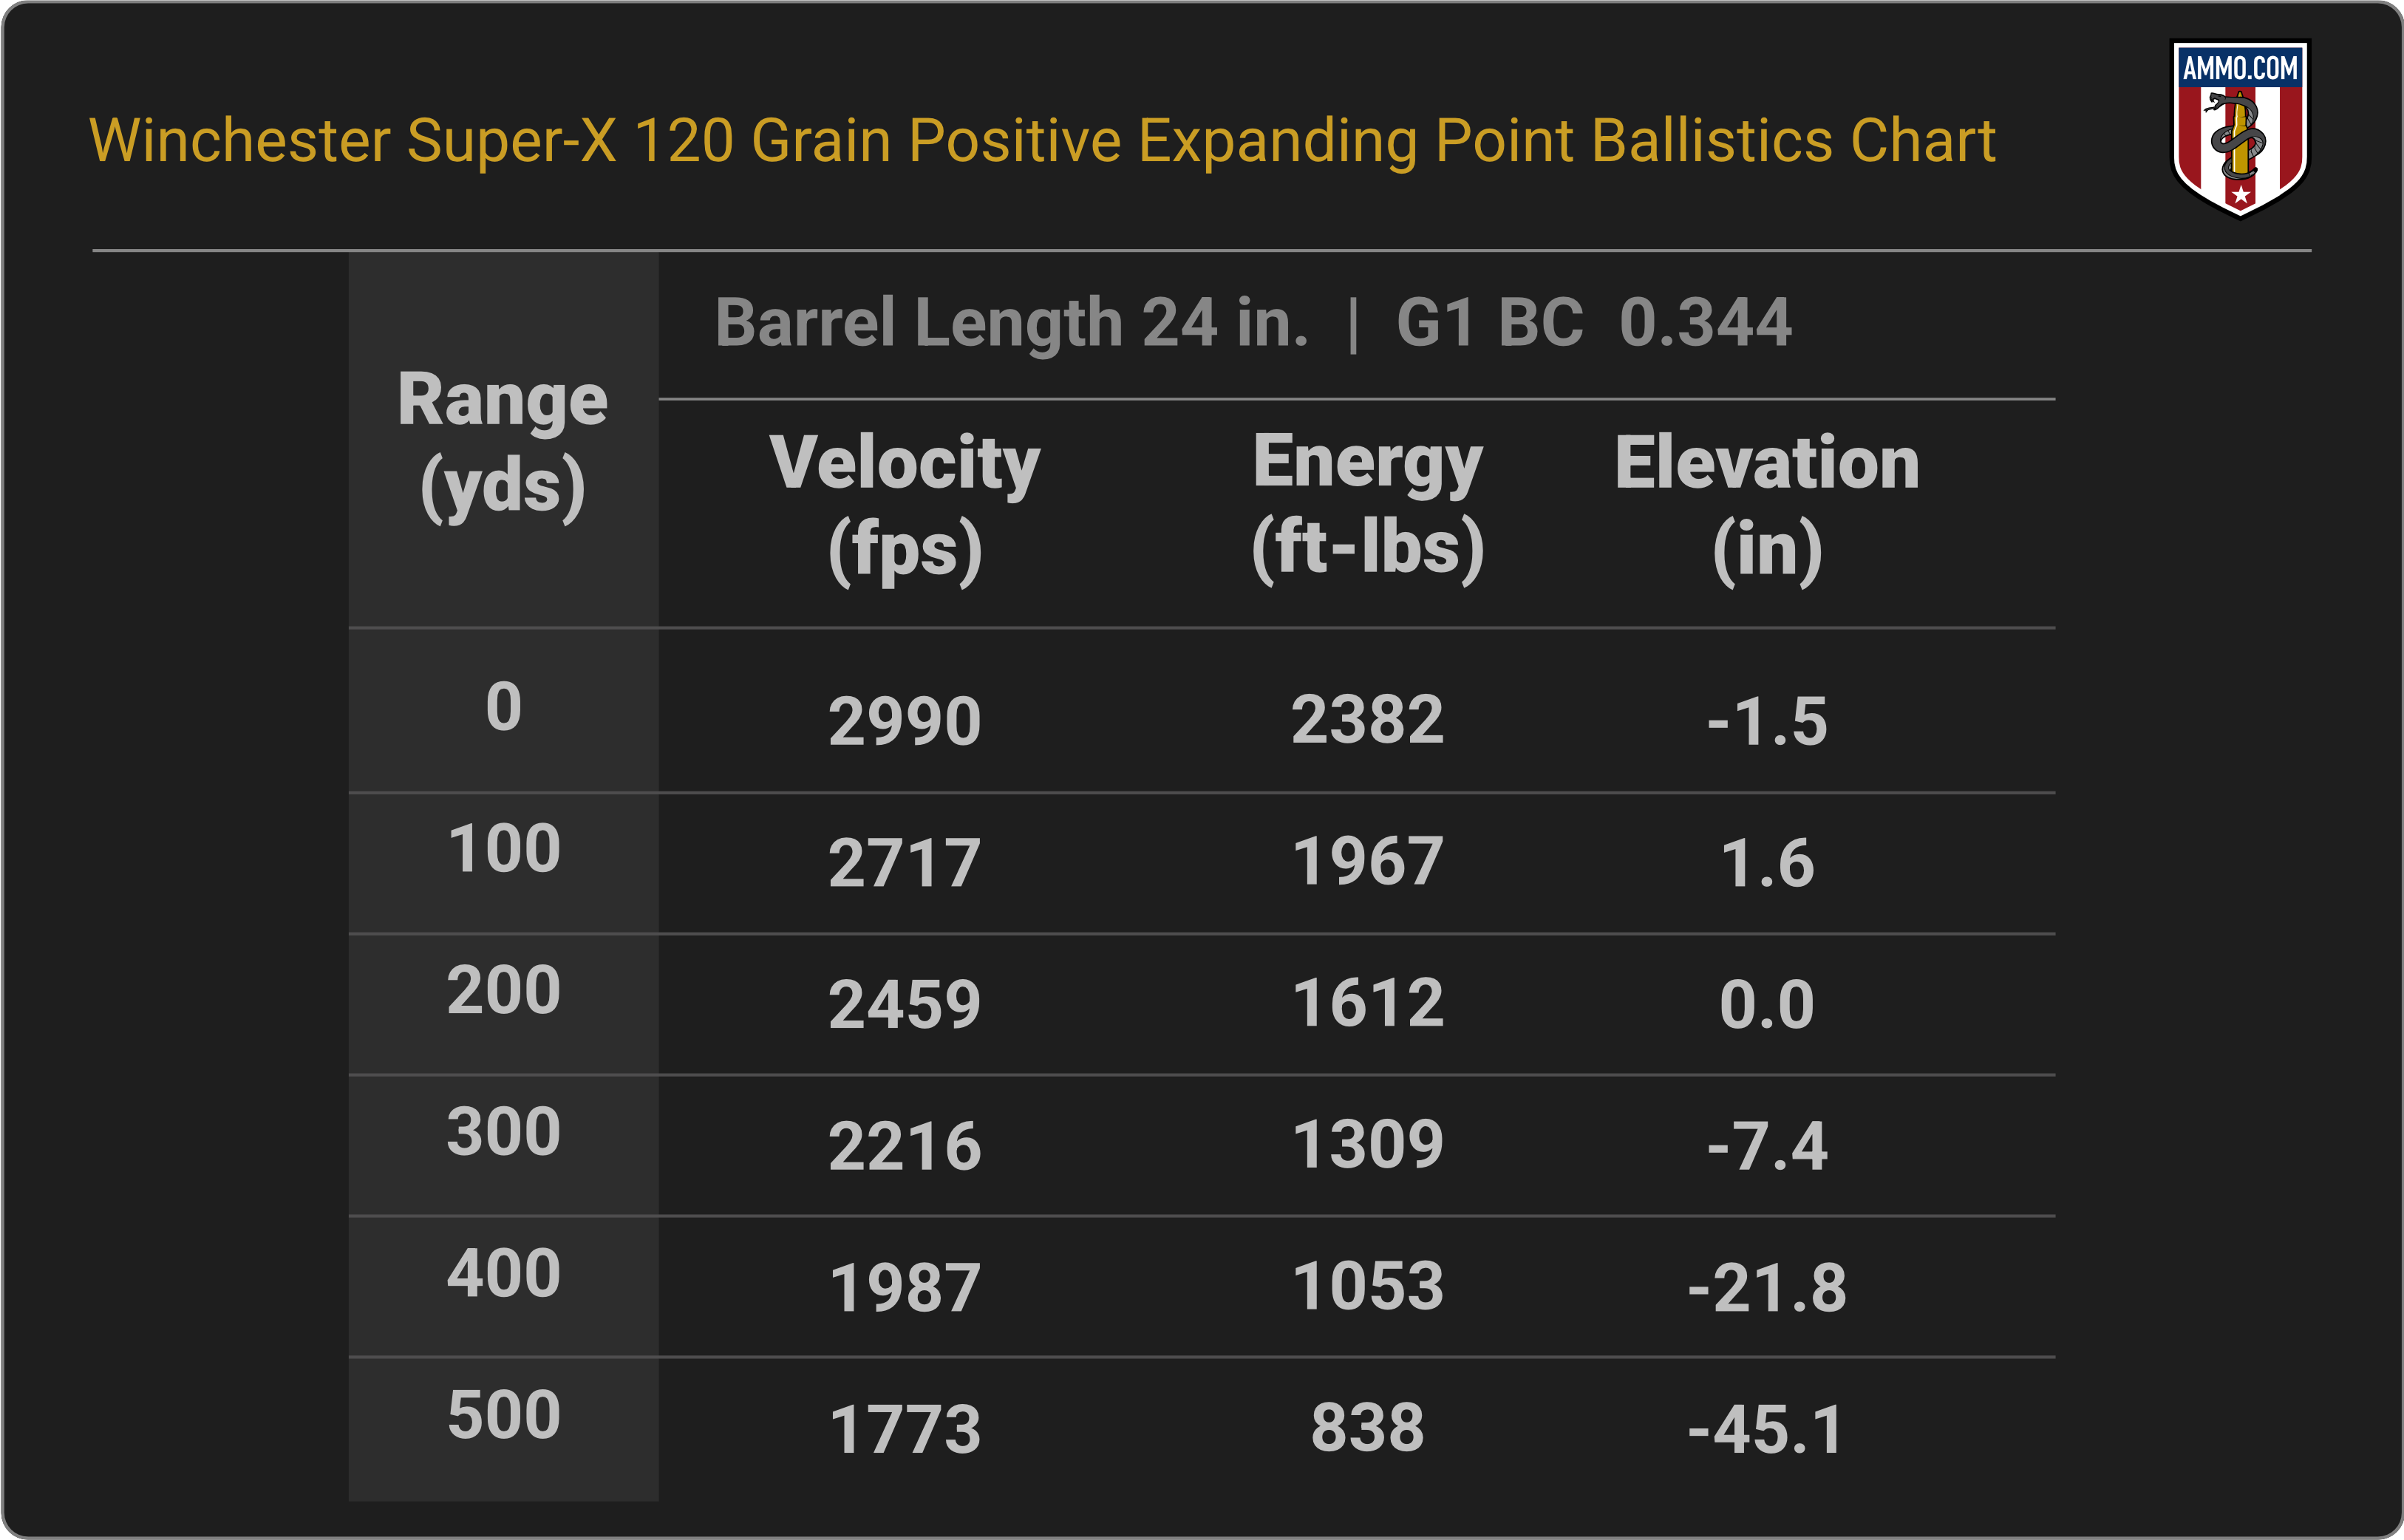This screenshot has width=2404, height=1540.
Task: Click the 1967 energy value
Action: tap(1367, 862)
